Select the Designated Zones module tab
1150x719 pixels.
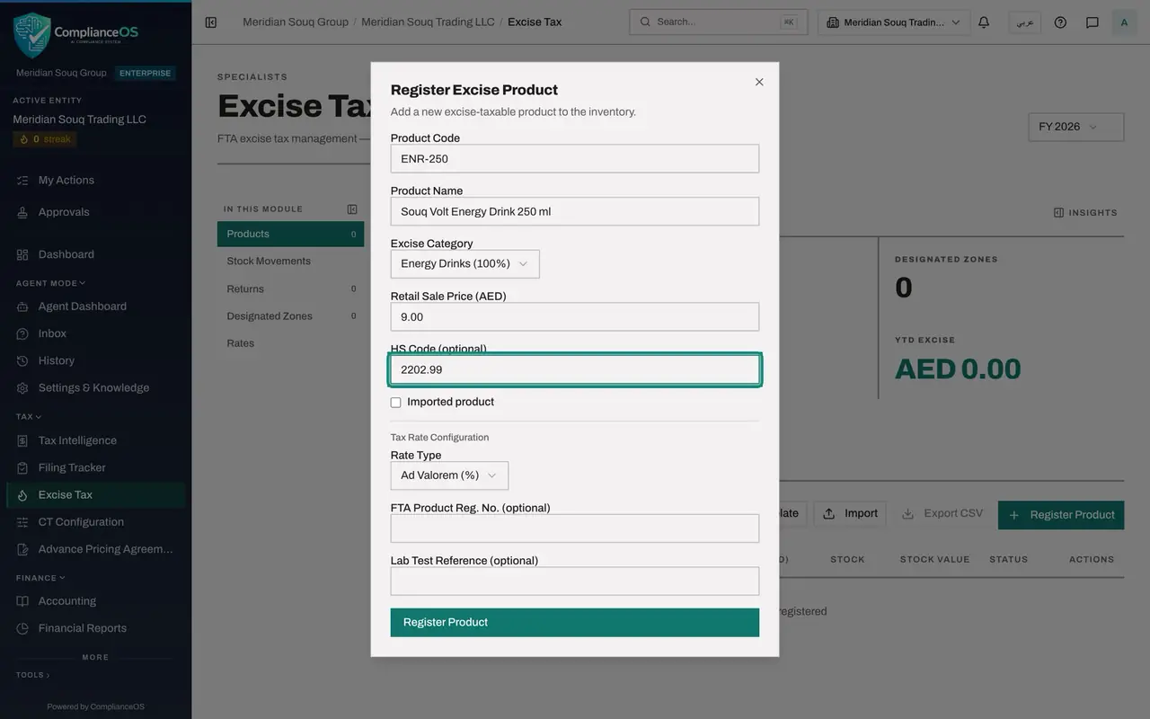tap(290, 316)
